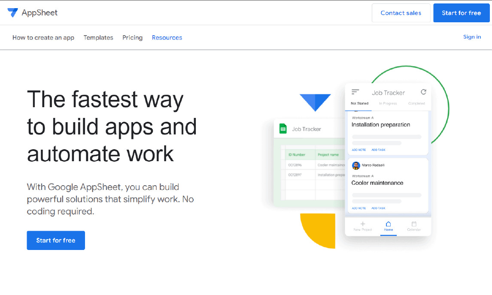Open How to create an app menu
This screenshot has width=492, height=295.
(x=43, y=38)
